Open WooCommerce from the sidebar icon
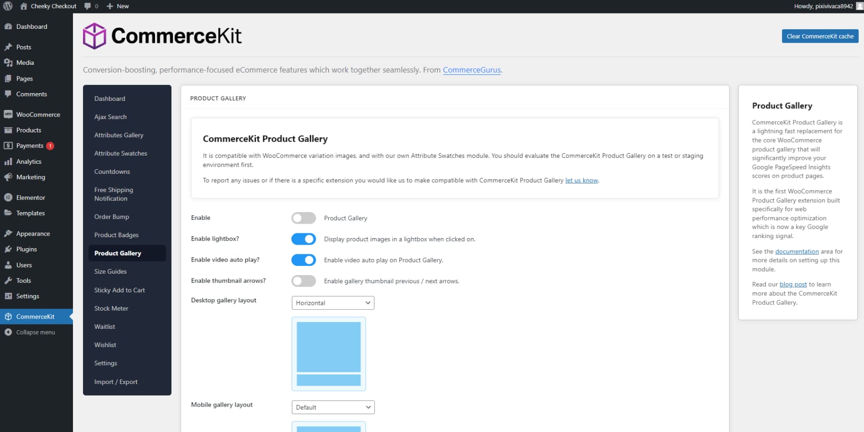Viewport: 864px width, 432px height. [x=8, y=114]
